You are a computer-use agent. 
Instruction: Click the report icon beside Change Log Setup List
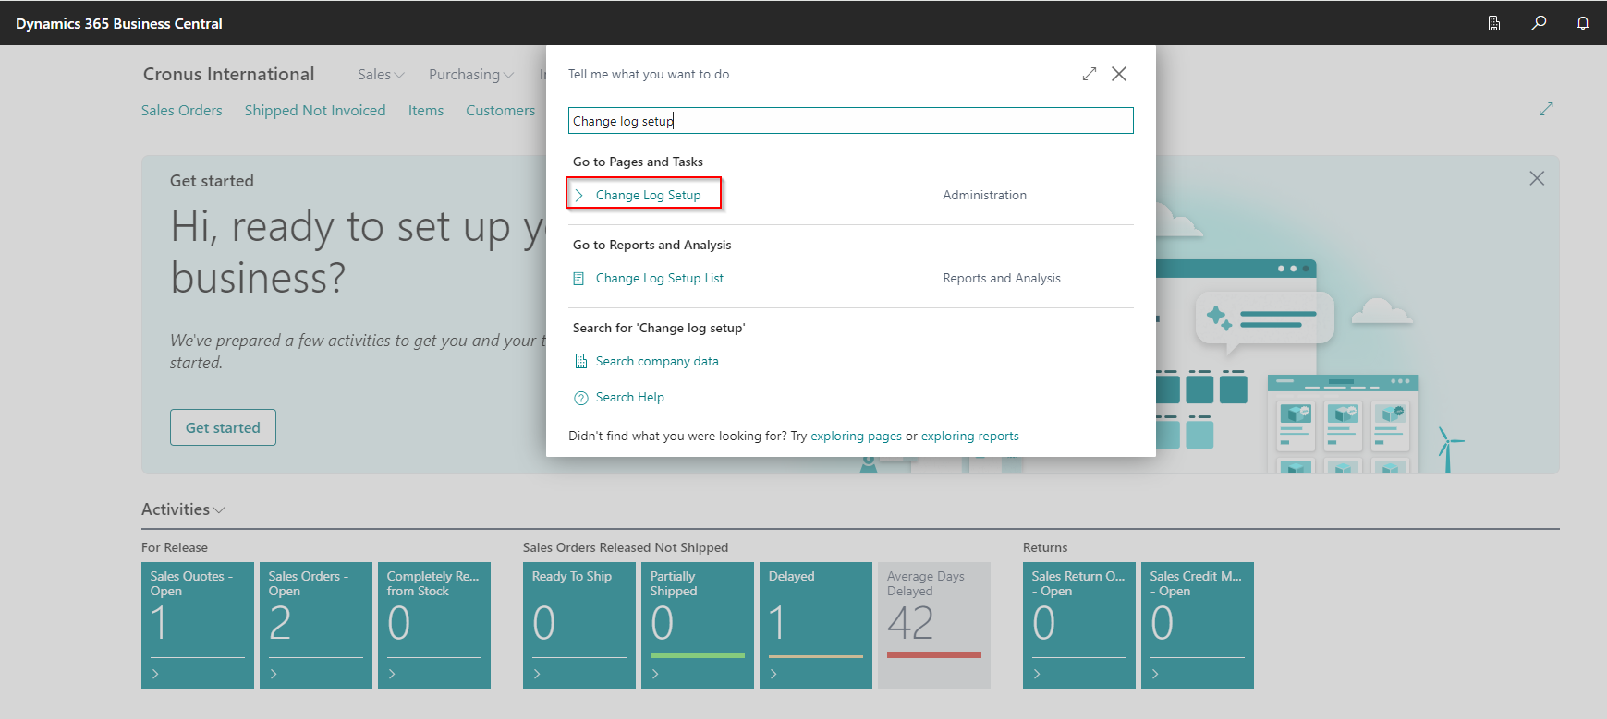click(x=579, y=278)
